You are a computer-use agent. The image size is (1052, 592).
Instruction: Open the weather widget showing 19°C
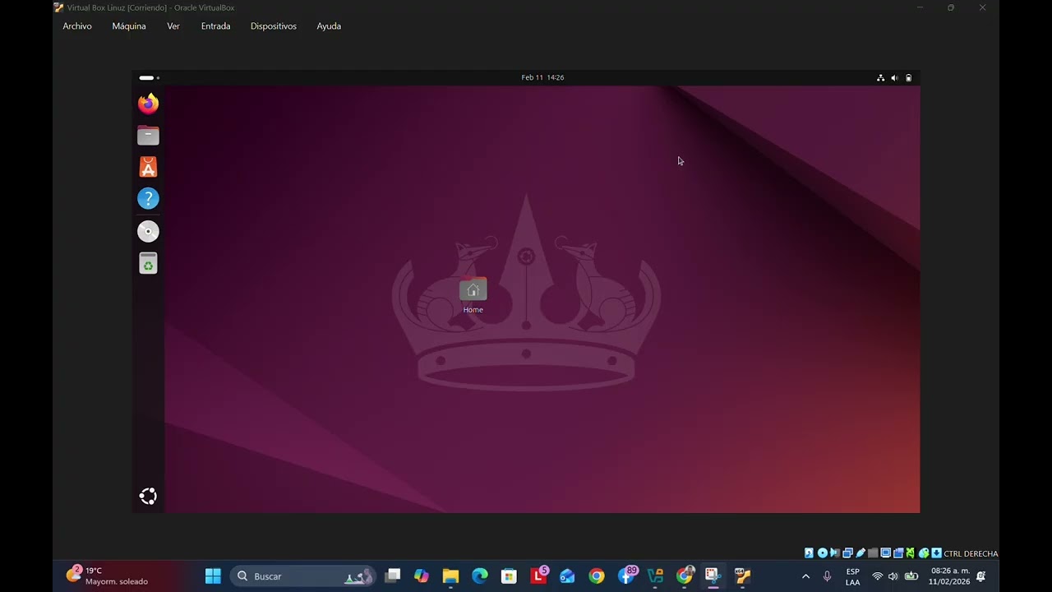(x=108, y=576)
